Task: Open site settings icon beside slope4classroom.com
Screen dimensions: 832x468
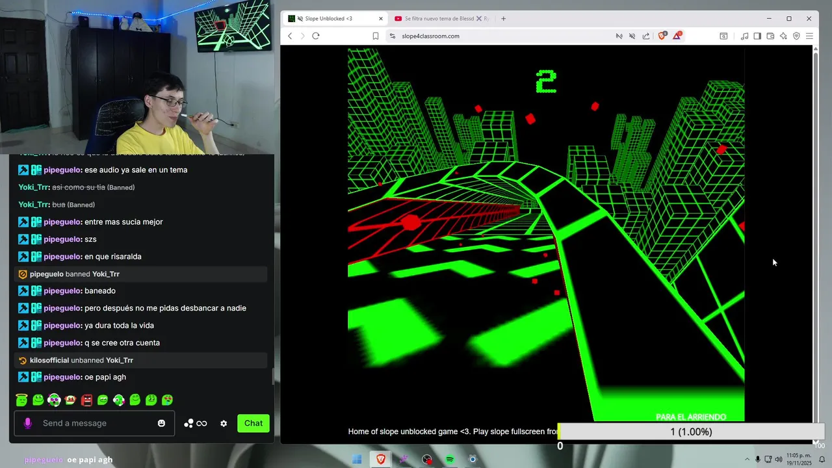Action: coord(393,36)
